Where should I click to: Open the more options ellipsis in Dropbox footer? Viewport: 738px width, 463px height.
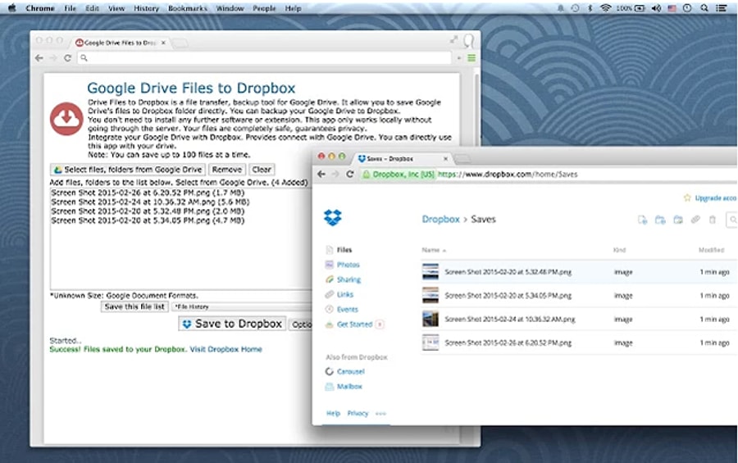point(380,414)
